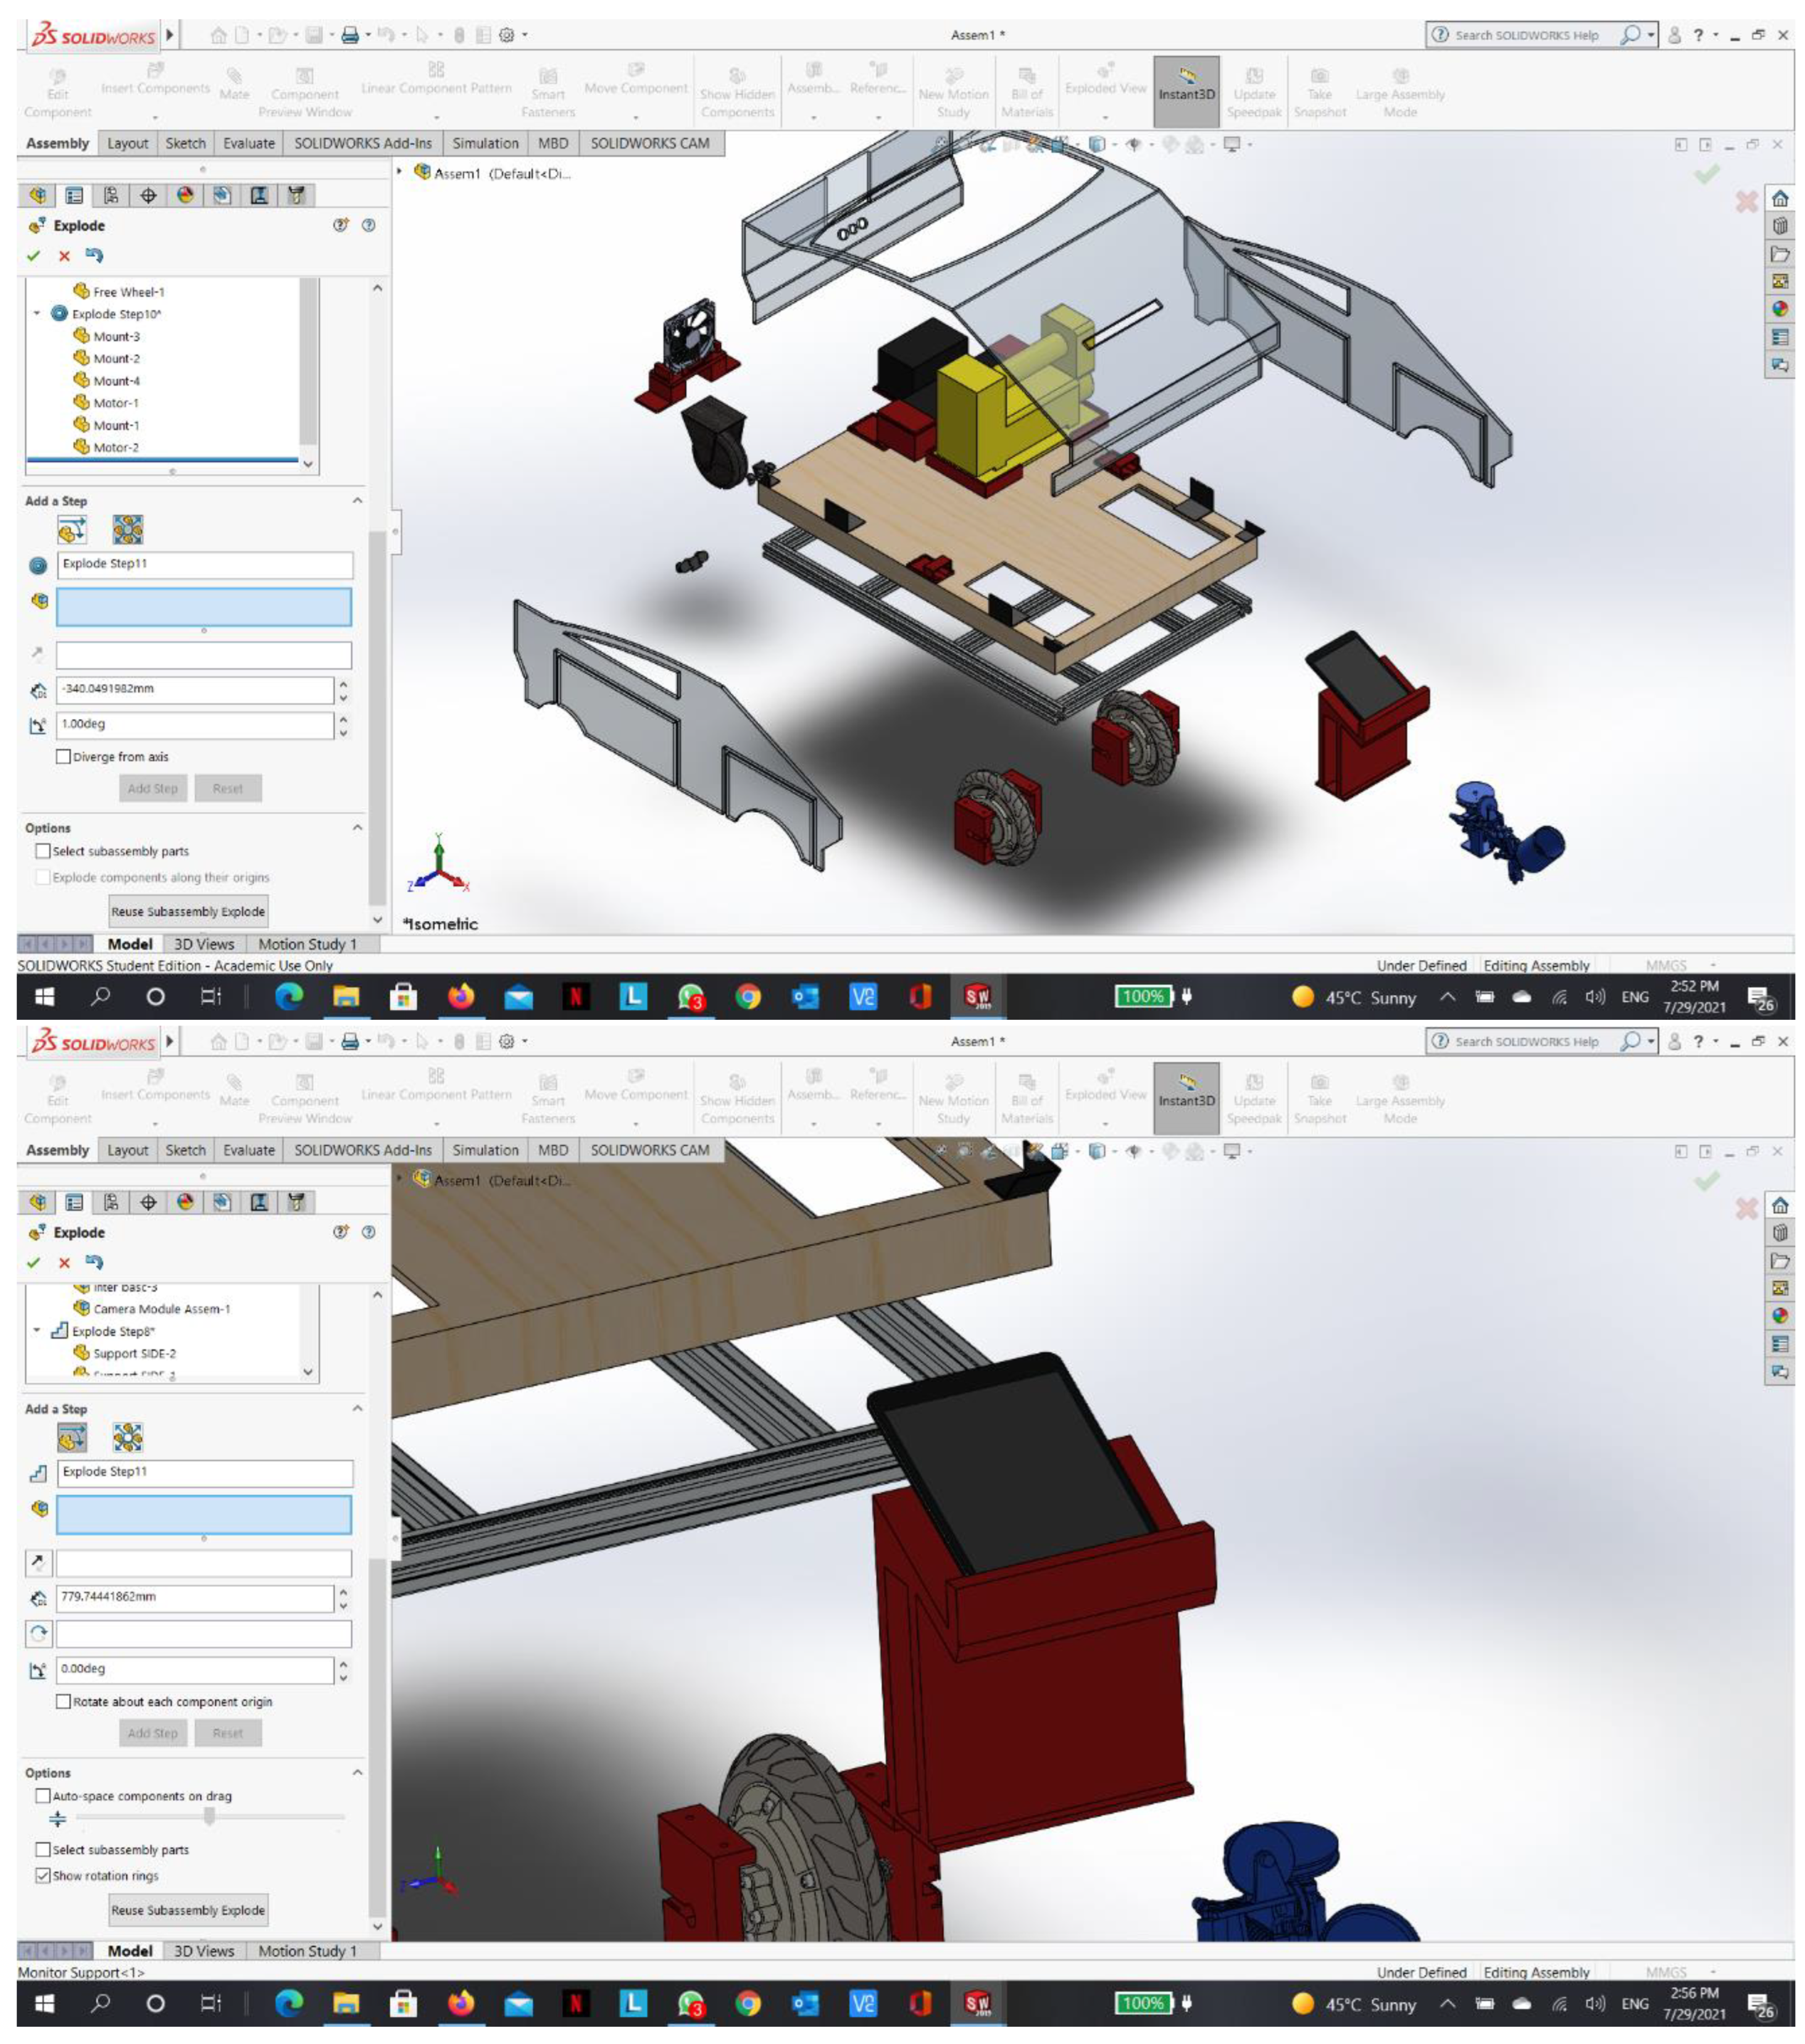Collapse the Explode Step8 tree node
The image size is (1805, 2044).
(x=37, y=1331)
